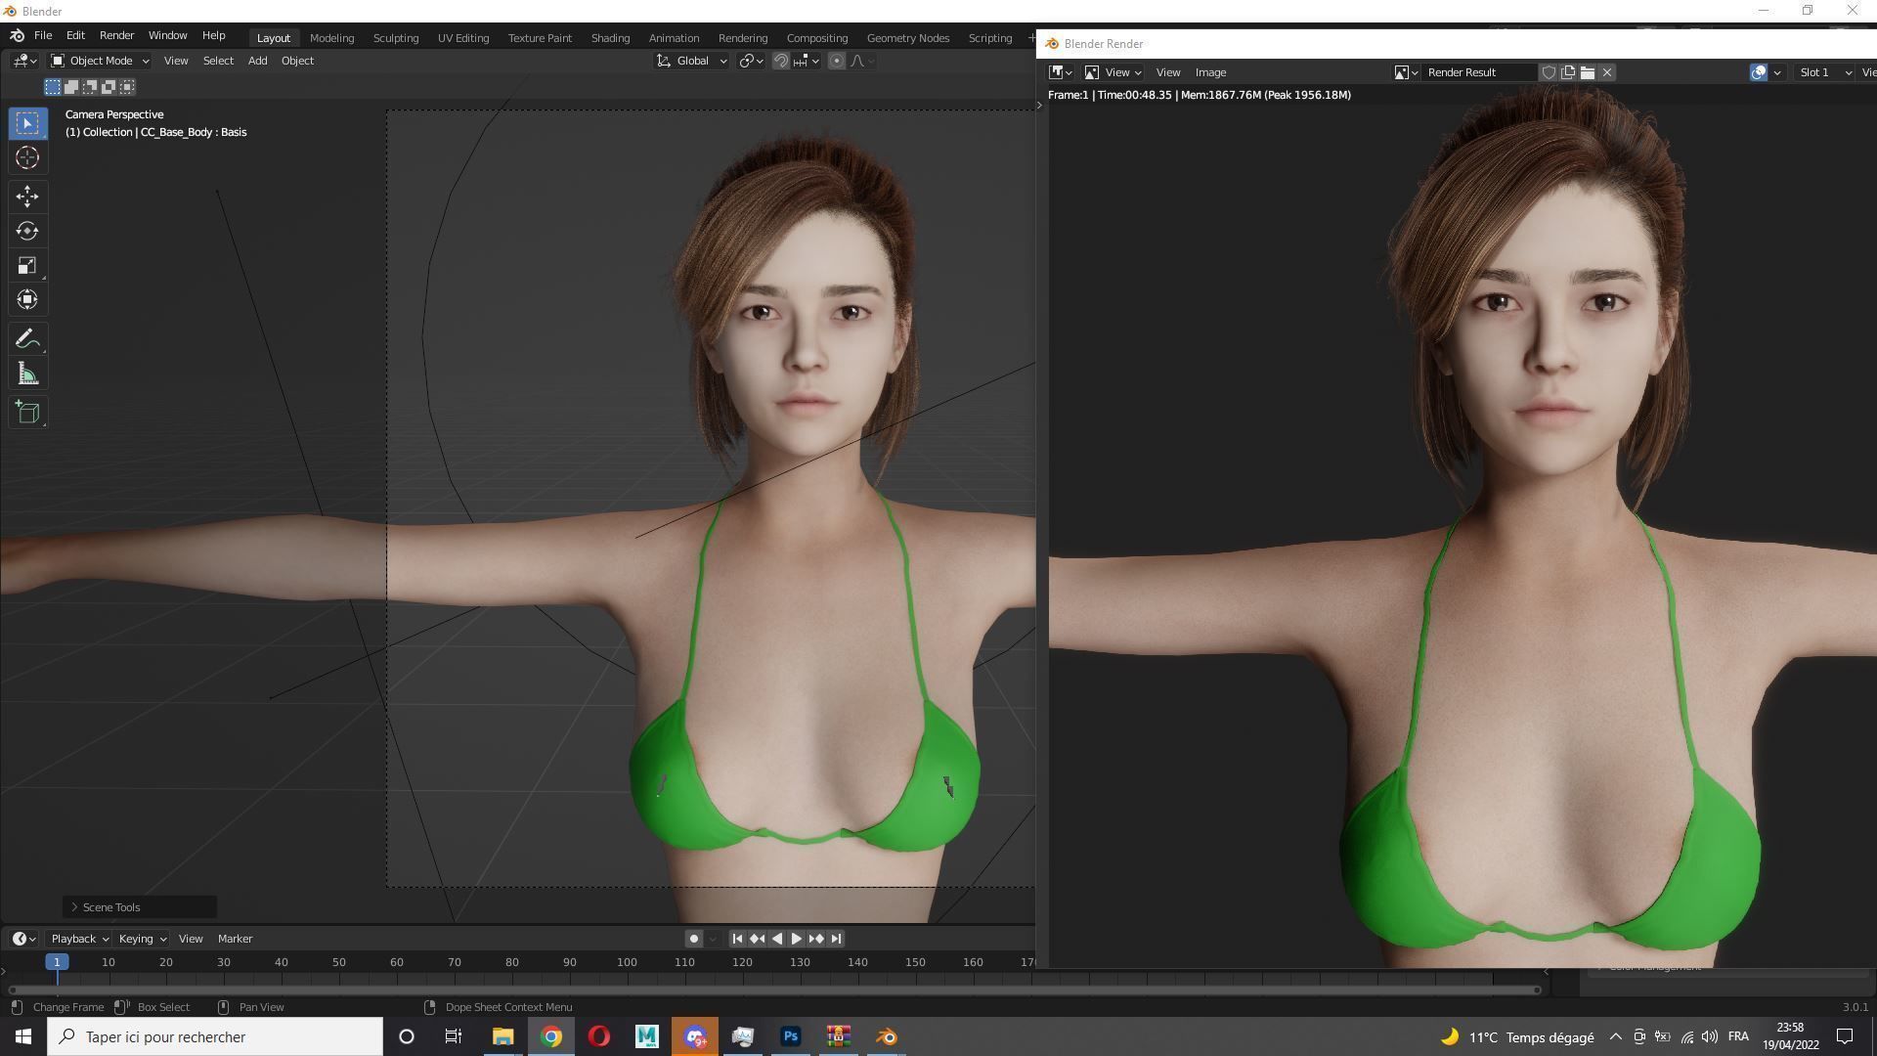Open Global transform orientation dropdown

[x=692, y=61]
